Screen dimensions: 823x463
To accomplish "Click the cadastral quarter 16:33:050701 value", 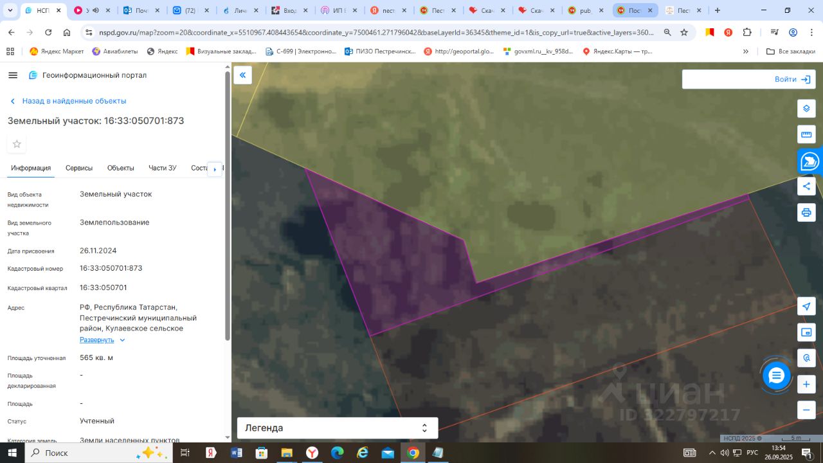I will [x=104, y=287].
